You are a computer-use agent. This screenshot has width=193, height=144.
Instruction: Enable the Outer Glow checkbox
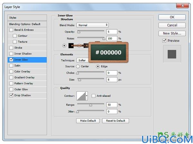pos(11,89)
